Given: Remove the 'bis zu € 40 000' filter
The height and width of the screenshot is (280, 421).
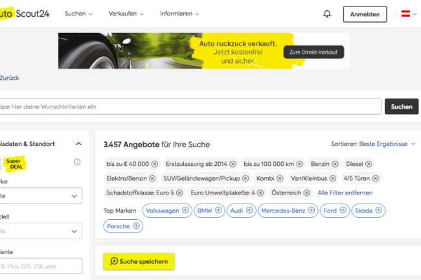Looking at the screenshot, I should tap(154, 163).
